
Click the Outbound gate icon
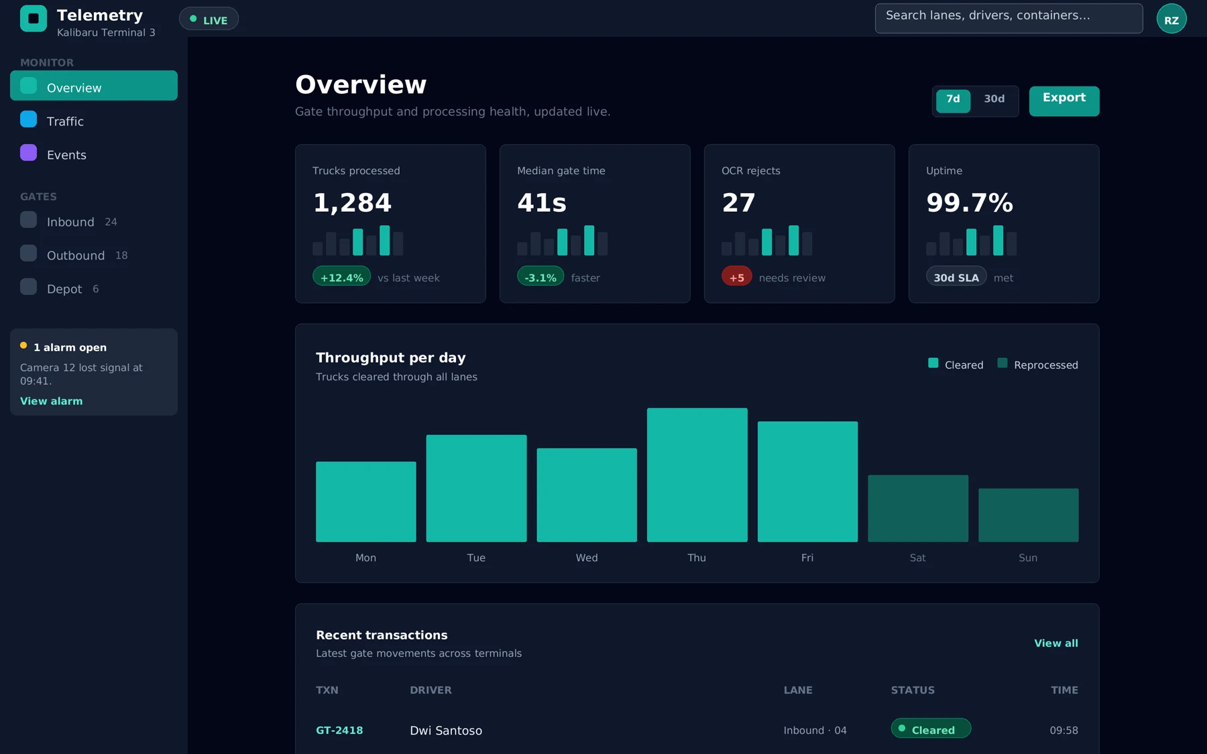pos(28,253)
